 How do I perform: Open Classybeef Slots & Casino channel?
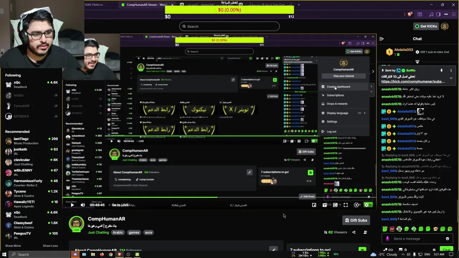click(31, 225)
